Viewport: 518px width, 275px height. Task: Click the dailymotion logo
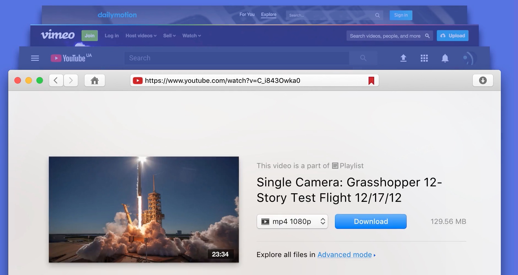tap(117, 15)
